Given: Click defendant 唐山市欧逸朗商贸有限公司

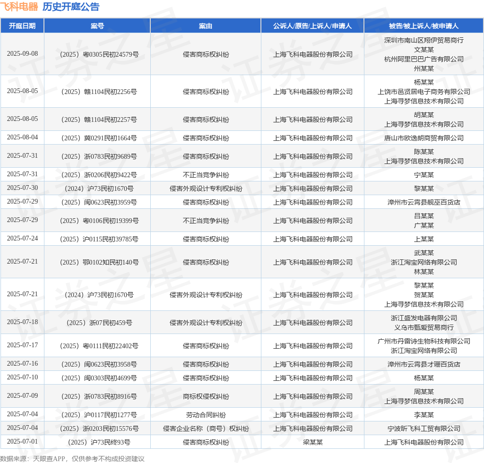Looking at the screenshot, I should pyautogui.click(x=424, y=138).
